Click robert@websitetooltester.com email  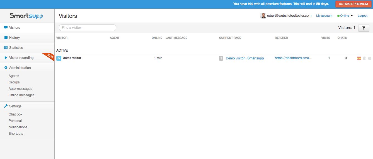coord(289,16)
